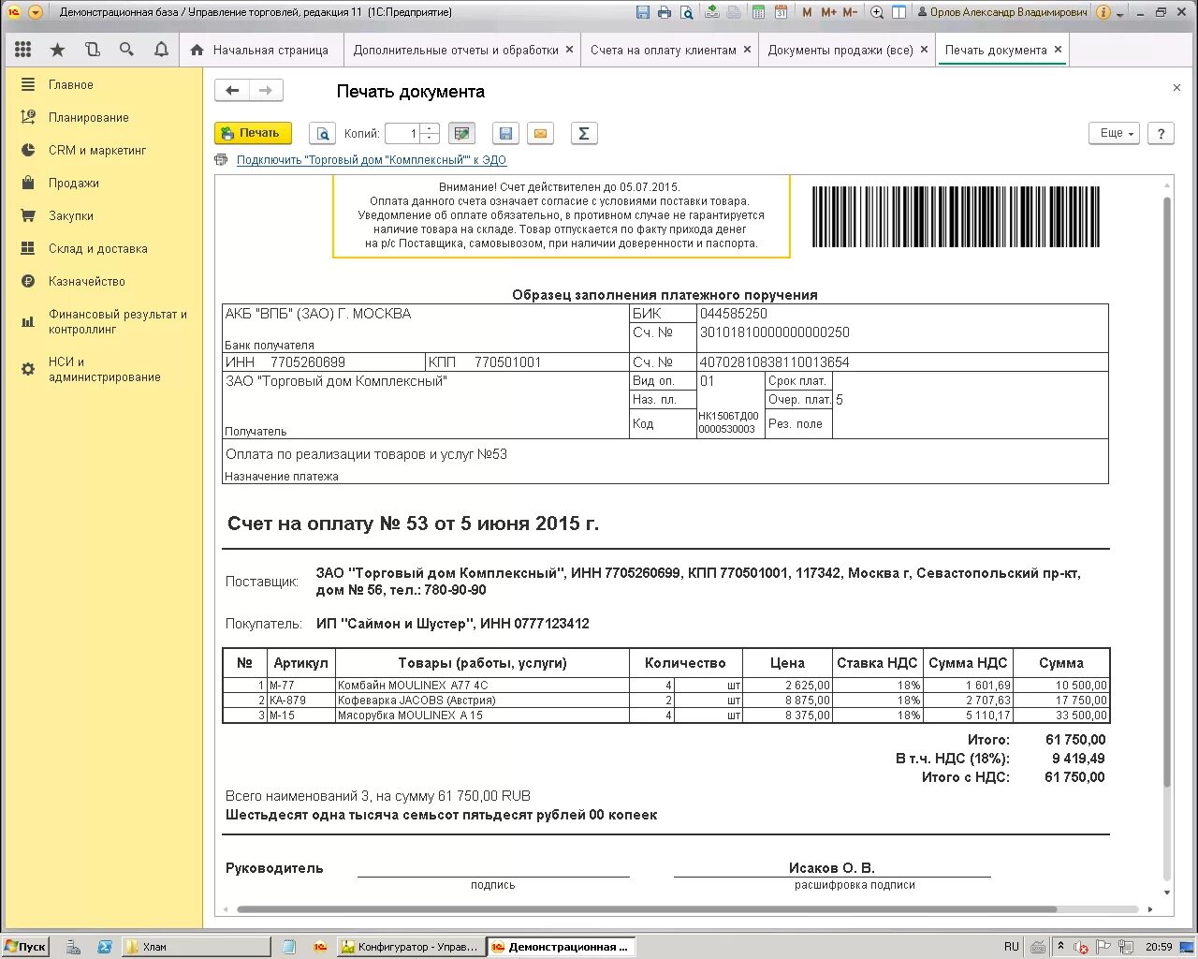Viewport: 1198px width, 959px height.
Task: Click the Комбайн MOULINEX A77 4C row cell
Action: (x=482, y=686)
